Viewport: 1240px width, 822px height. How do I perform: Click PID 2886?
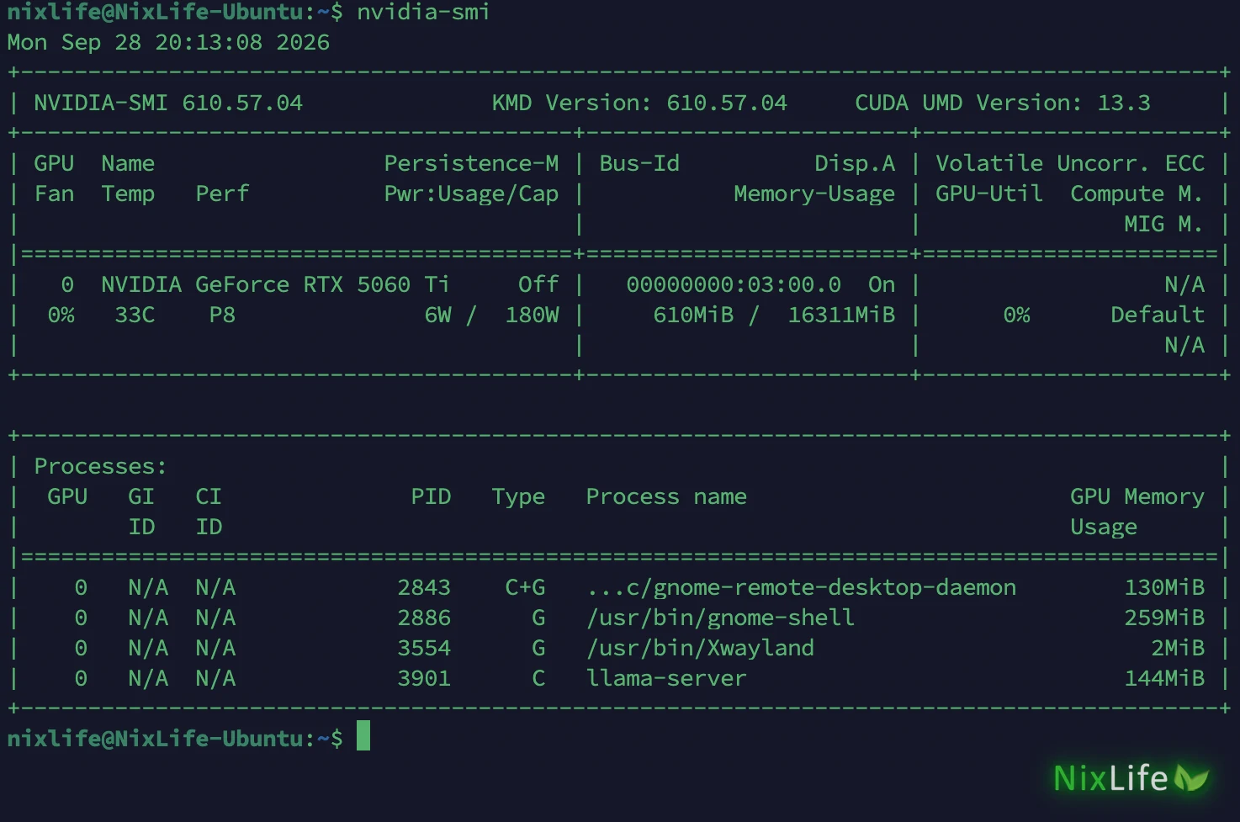click(x=424, y=618)
